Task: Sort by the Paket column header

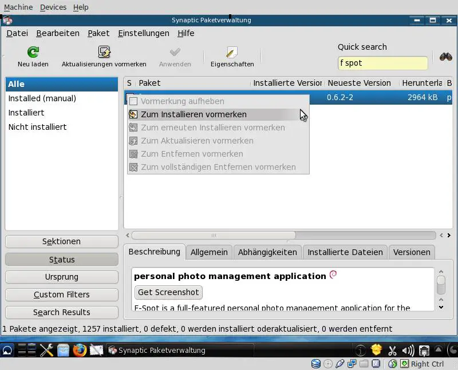Action: [194, 83]
